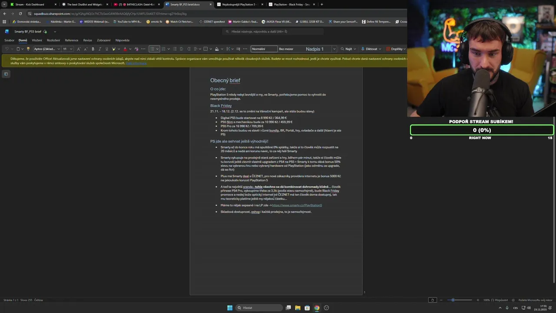
Task: Toggle italic formatting in Word ribbon
Action: click(100, 49)
